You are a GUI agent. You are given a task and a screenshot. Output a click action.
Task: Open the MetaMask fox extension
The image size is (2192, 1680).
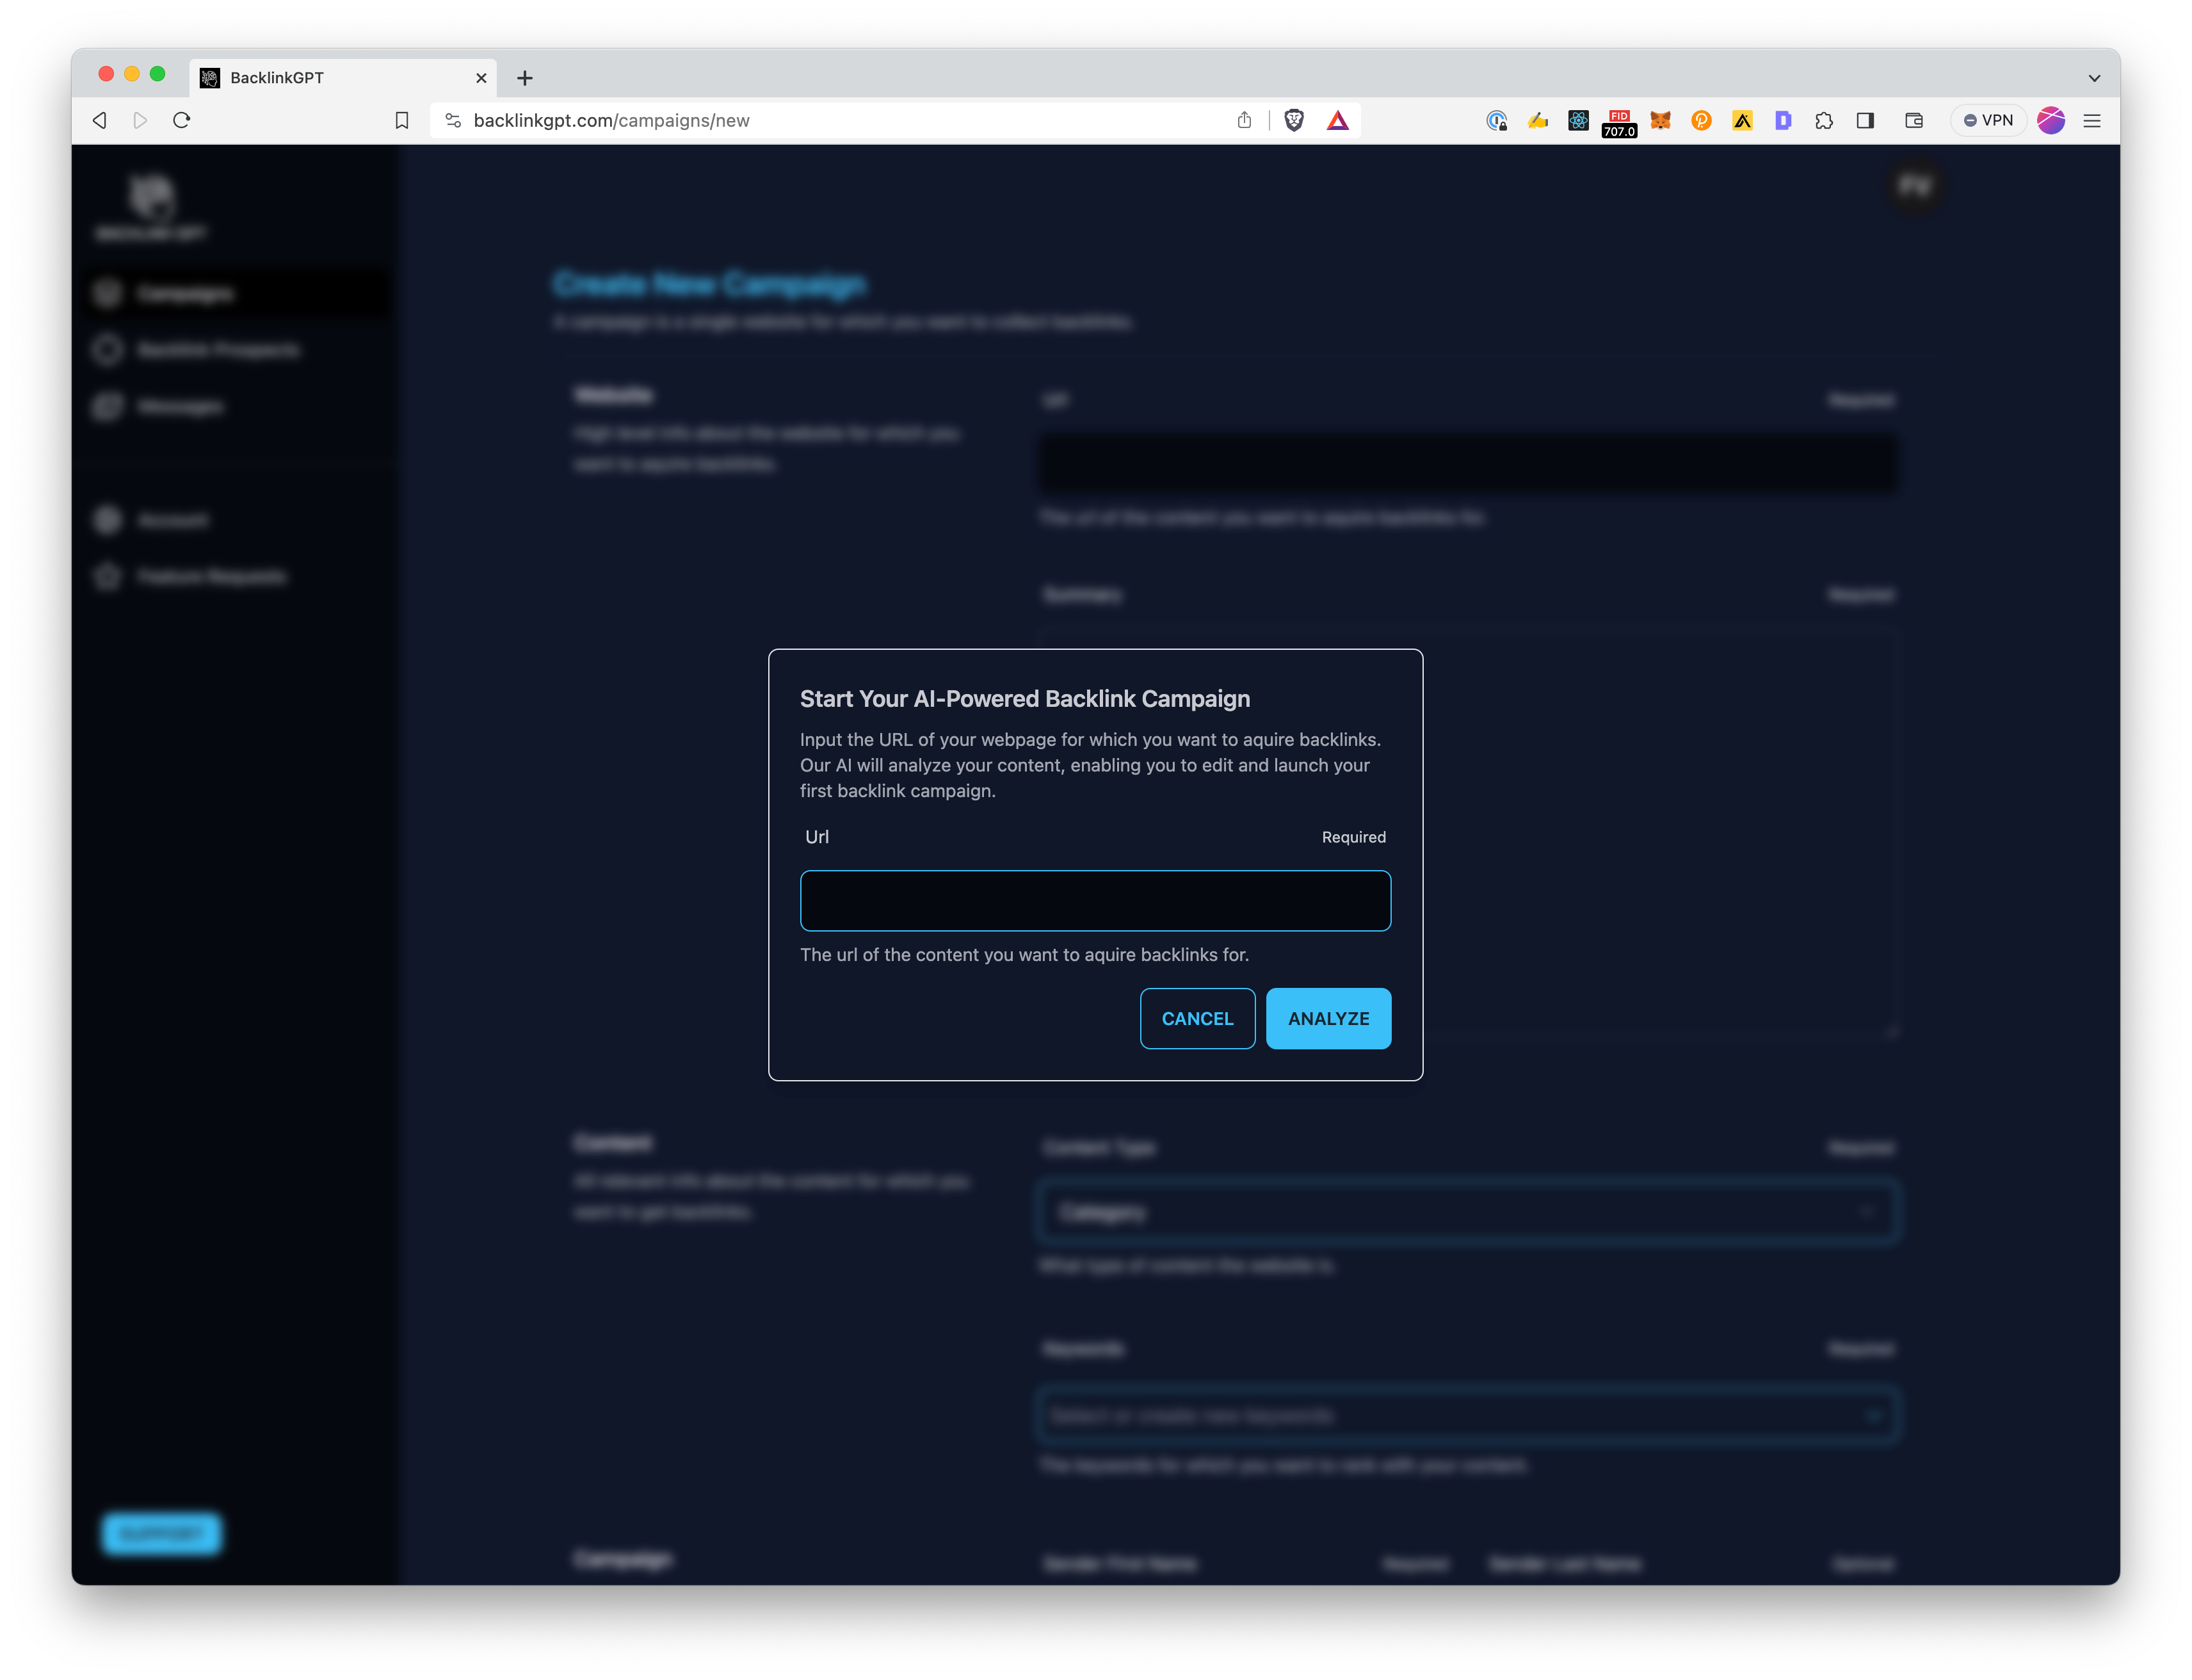click(1660, 120)
